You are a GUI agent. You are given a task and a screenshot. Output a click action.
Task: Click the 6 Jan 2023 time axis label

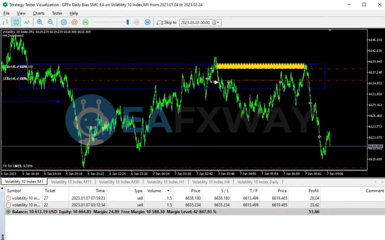pyautogui.click(x=8, y=174)
